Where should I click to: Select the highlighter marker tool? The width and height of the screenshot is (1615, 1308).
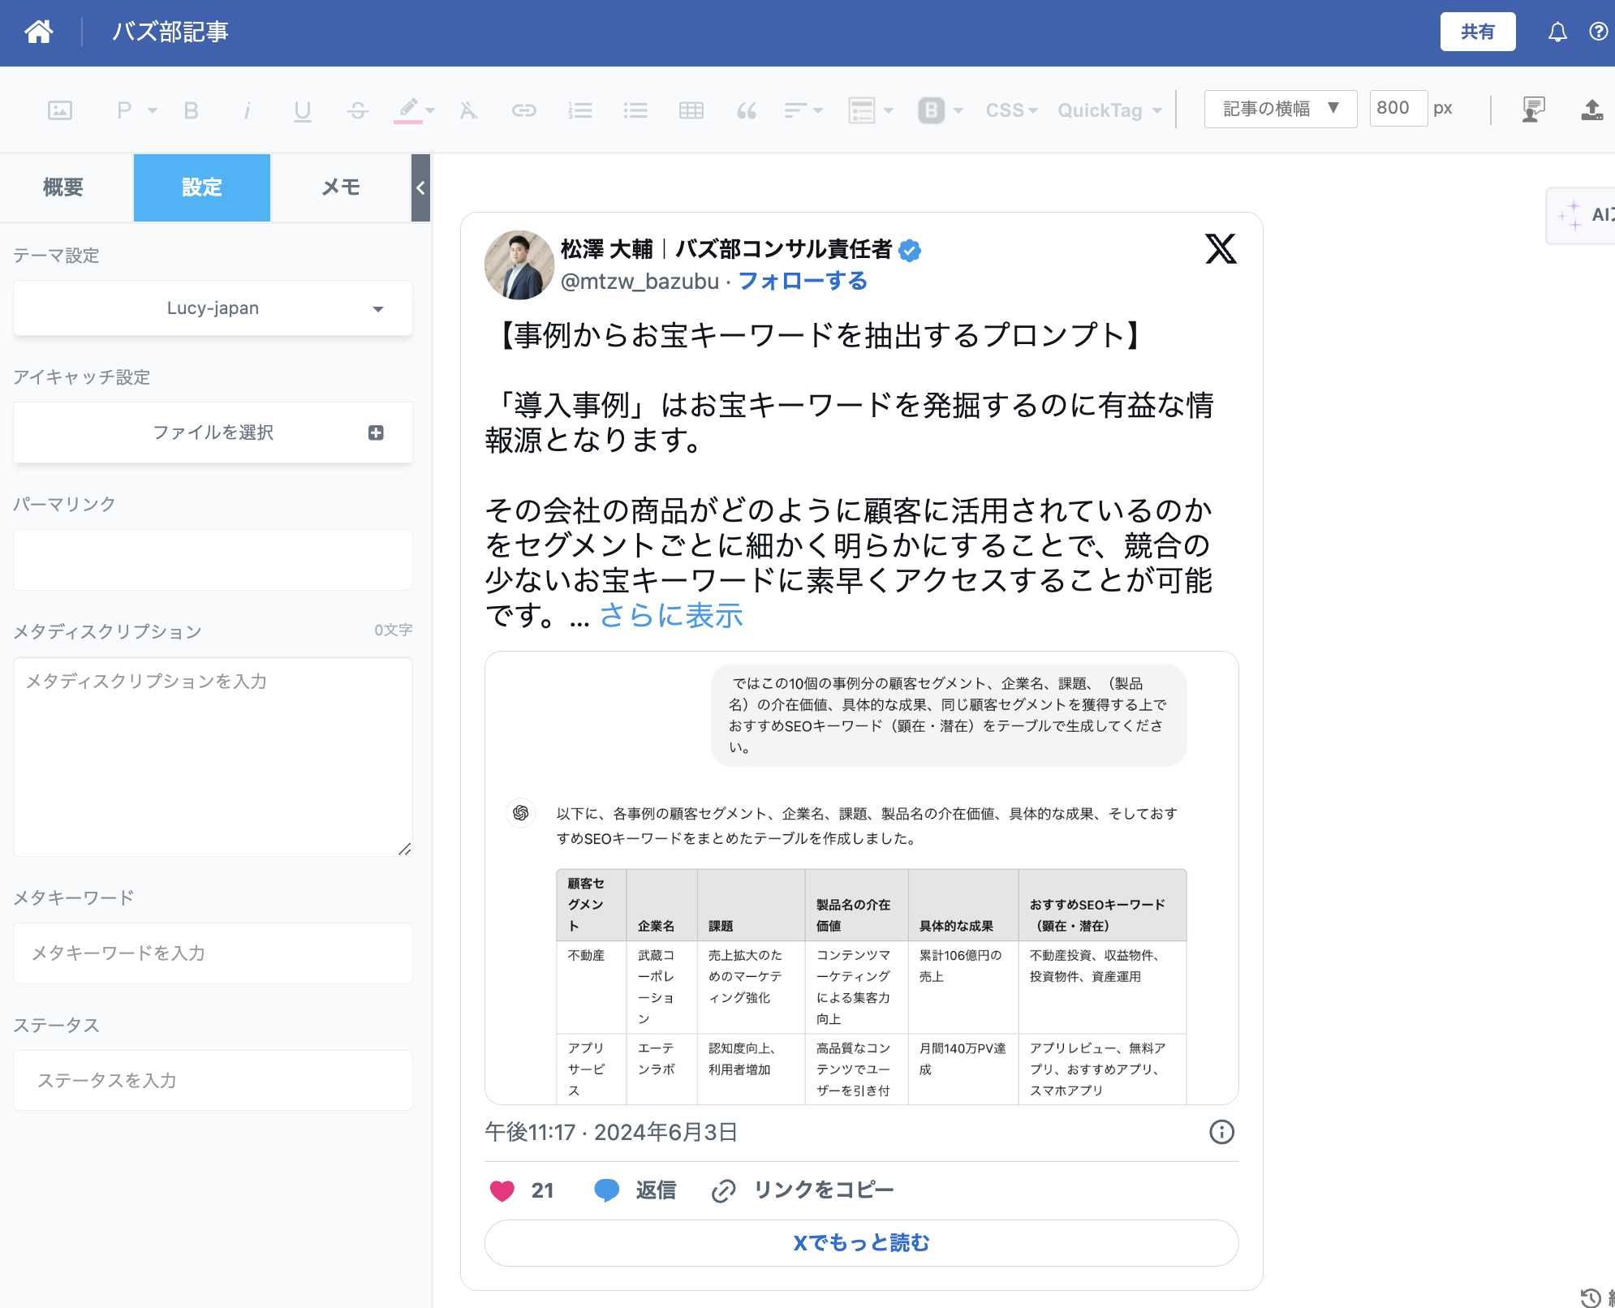[x=408, y=110]
